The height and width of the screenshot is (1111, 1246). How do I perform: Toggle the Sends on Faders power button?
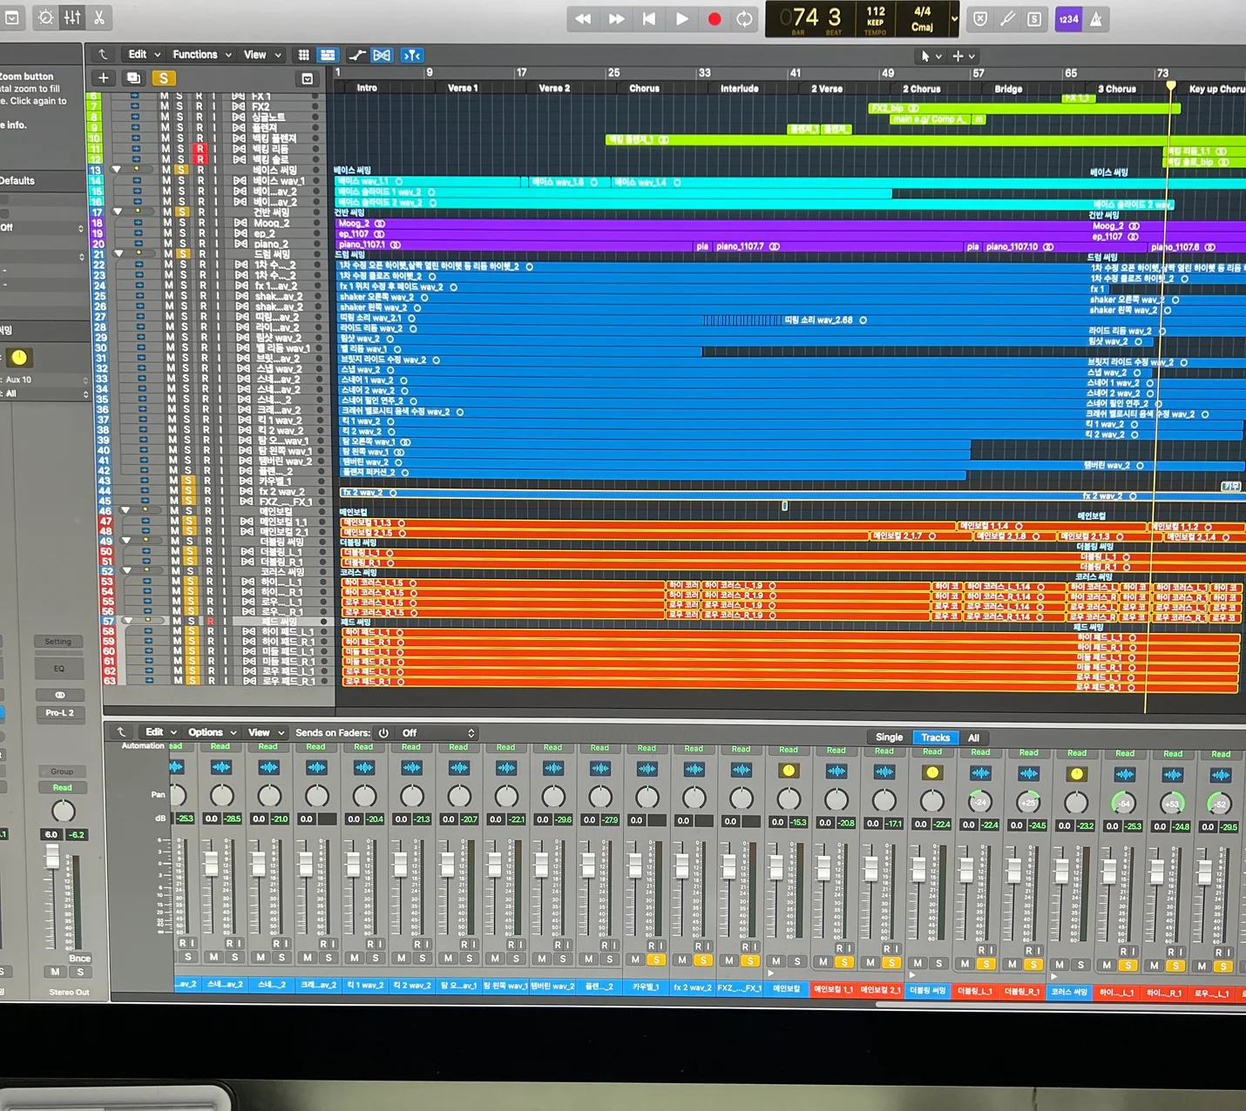(x=383, y=733)
